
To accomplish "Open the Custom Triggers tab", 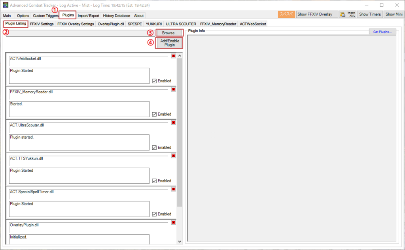I will [45, 16].
